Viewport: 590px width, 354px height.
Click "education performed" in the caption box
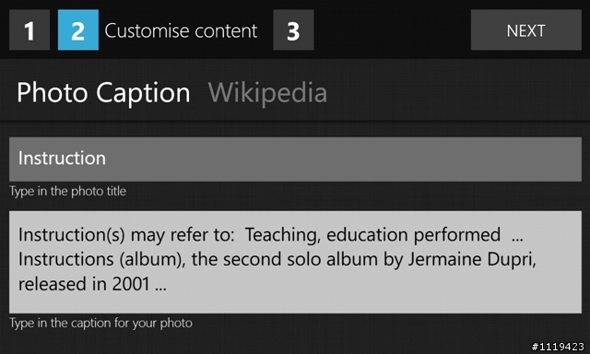[413, 235]
